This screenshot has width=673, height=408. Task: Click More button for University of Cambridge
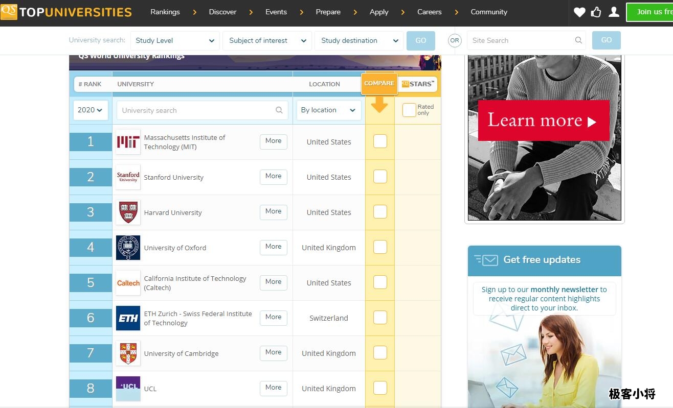(273, 352)
